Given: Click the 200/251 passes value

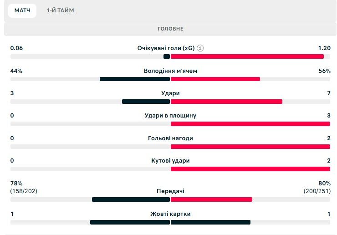Looking at the screenshot, I should click(x=317, y=191).
